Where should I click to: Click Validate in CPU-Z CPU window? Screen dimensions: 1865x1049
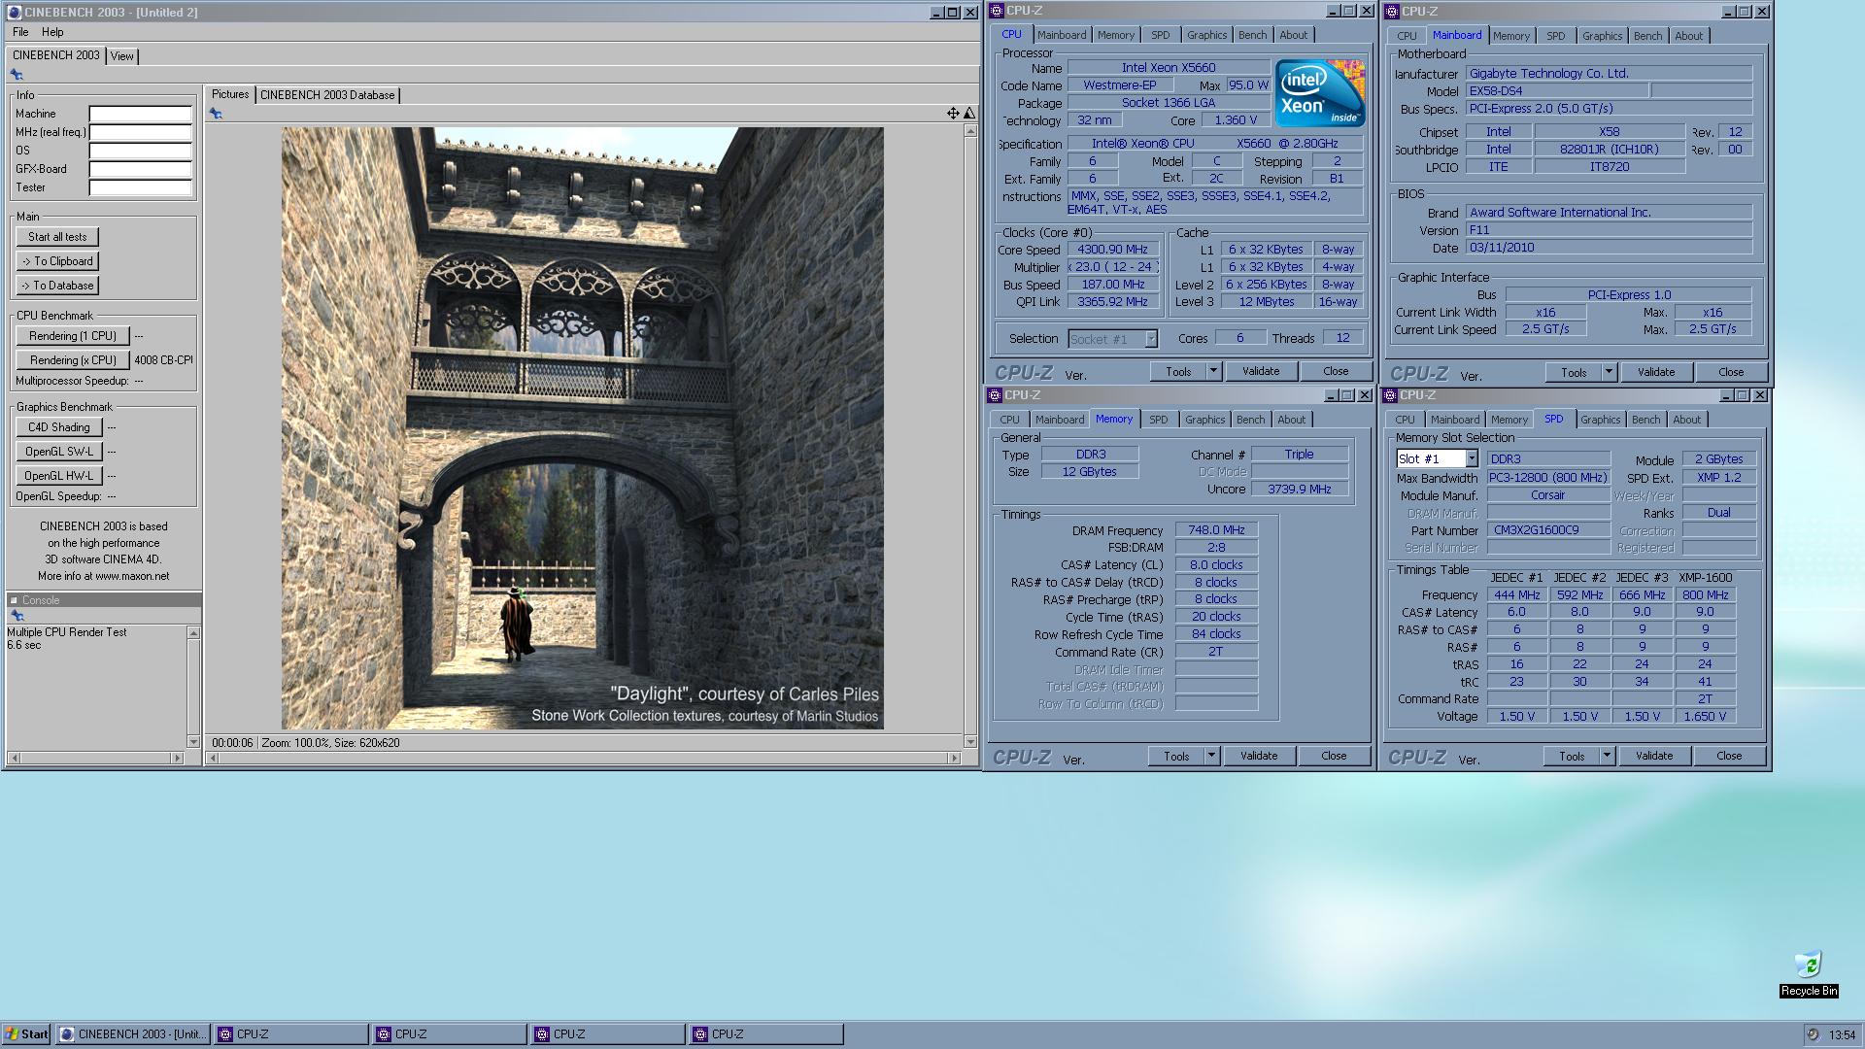[1260, 371]
